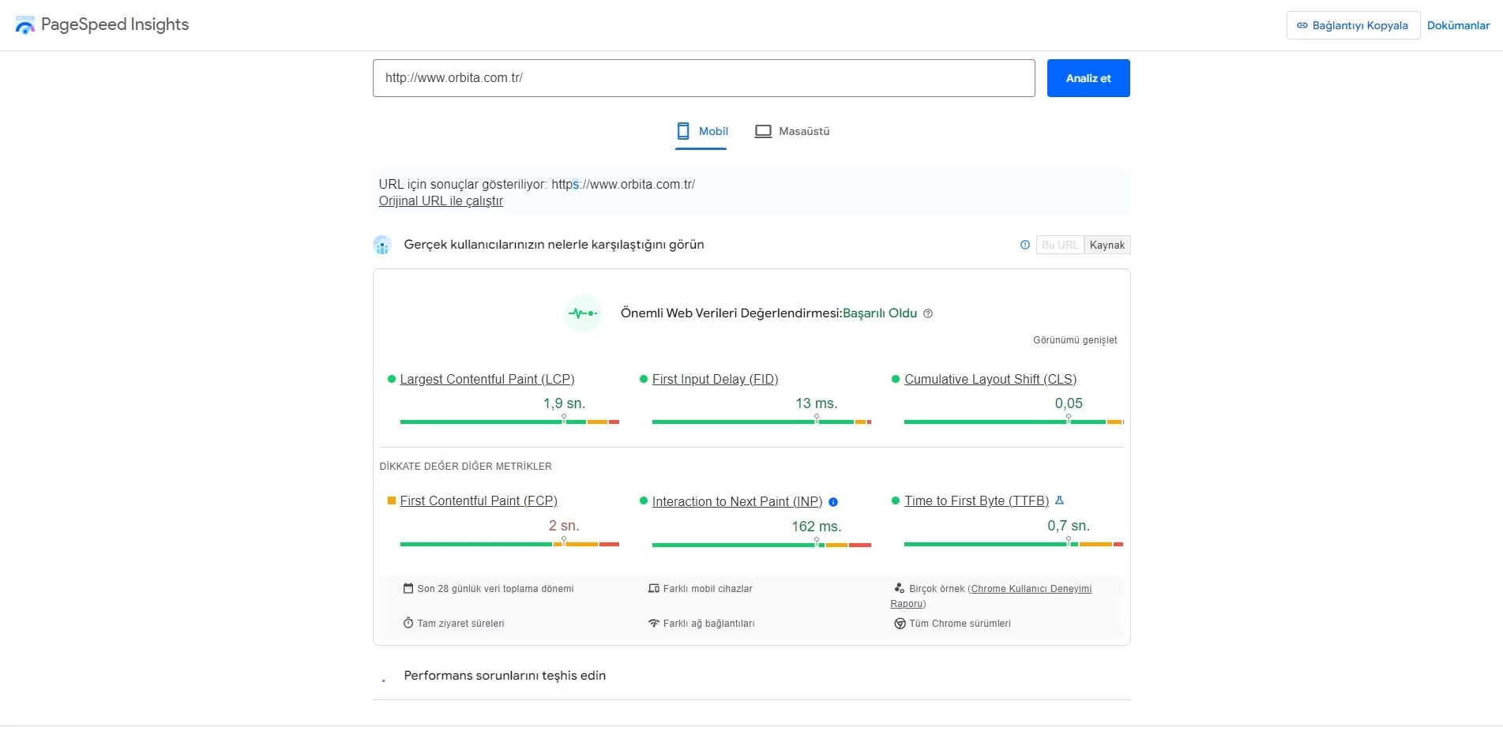Click the 162 ms. INP value
The image size is (1503, 746).
coord(817,527)
